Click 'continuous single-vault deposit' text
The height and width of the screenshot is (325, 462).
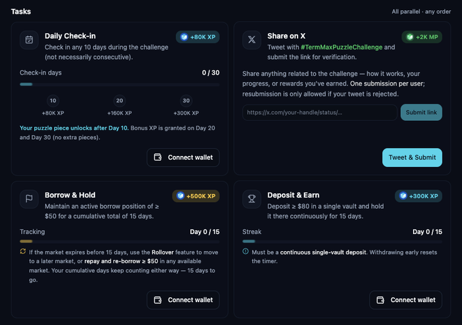323,252
